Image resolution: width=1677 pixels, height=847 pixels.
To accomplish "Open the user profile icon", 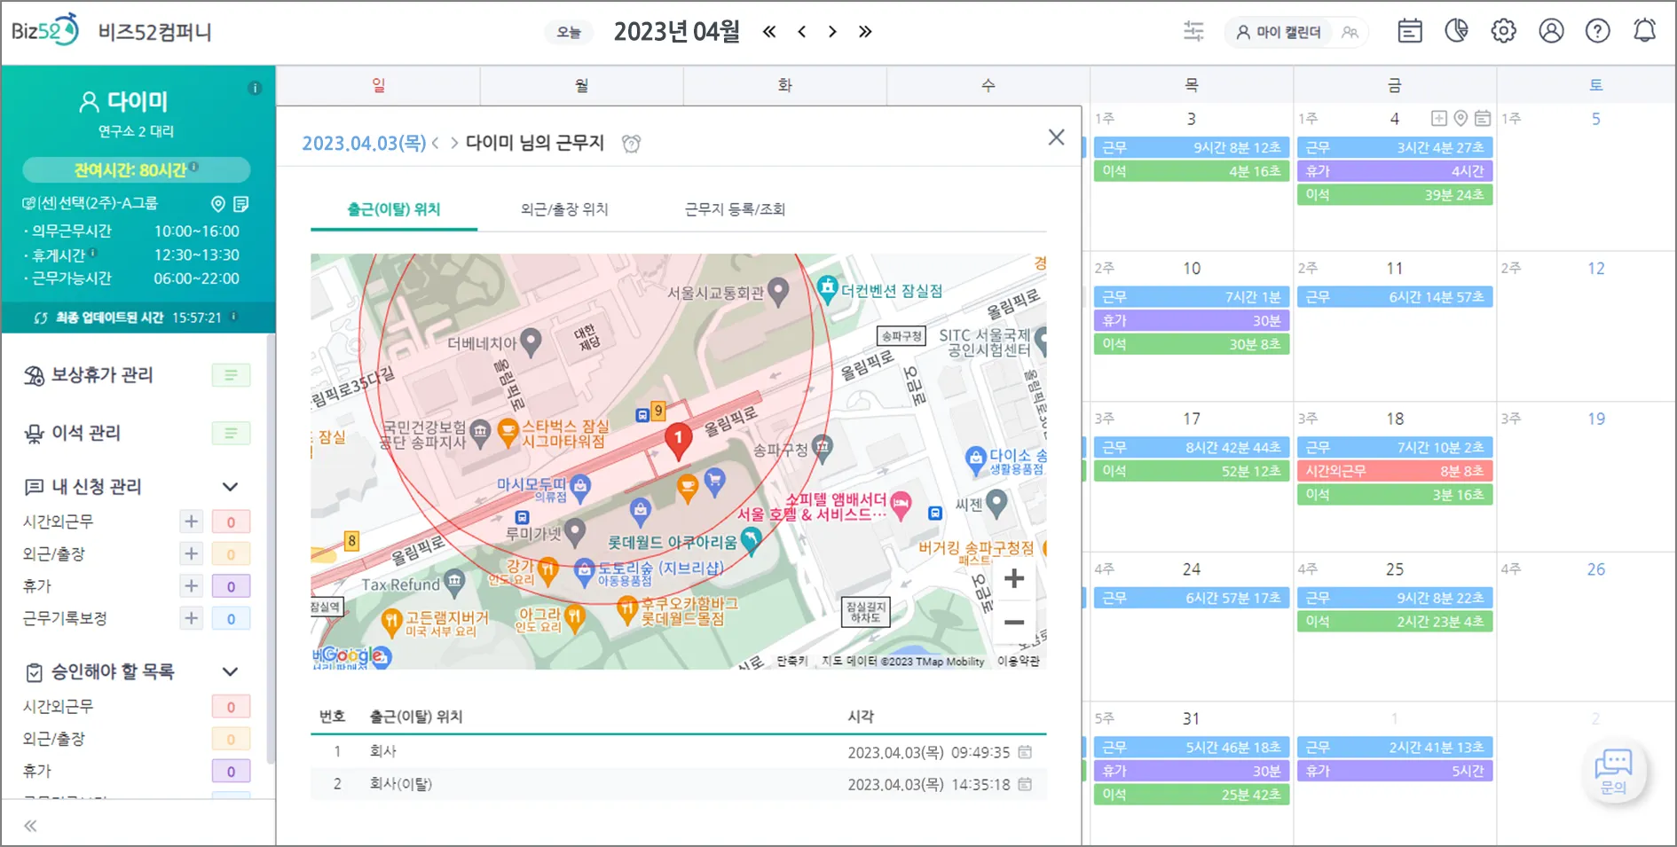I will pos(1551,31).
